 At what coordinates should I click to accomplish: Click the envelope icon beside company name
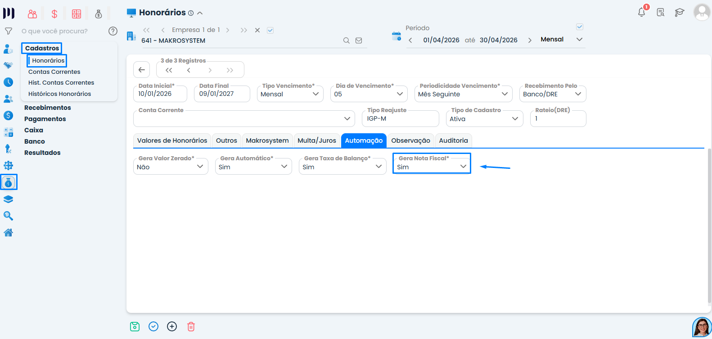[x=359, y=41]
